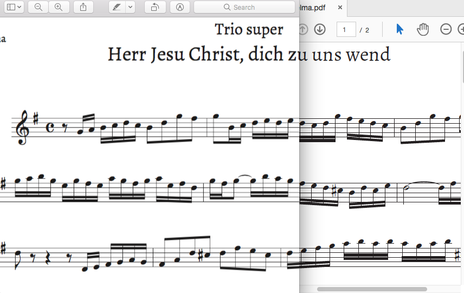The height and width of the screenshot is (293, 464).
Task: Click 'Herr Jesu Christ, dich zu uns wend' heading
Action: tap(249, 54)
